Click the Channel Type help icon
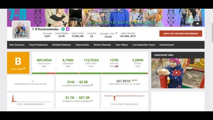The height and width of the screenshot is (120, 213). point(116,33)
